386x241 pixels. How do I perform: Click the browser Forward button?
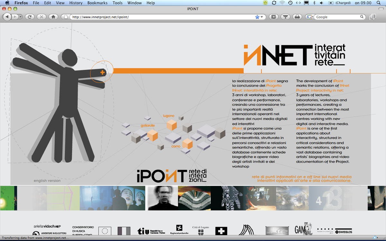pyautogui.click(x=15, y=17)
